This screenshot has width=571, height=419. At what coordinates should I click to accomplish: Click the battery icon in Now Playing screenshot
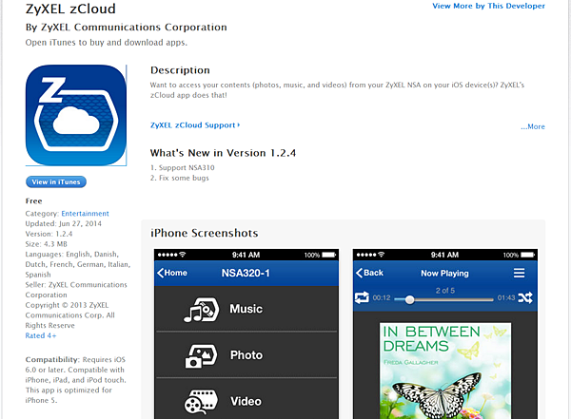pos(527,255)
